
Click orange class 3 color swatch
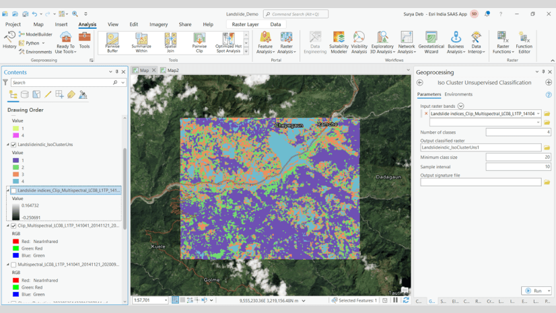point(15,174)
